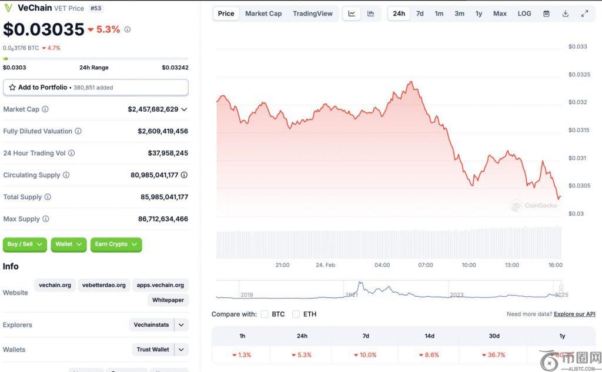
Task: Click the historical range navigator handle
Action: click(x=561, y=289)
